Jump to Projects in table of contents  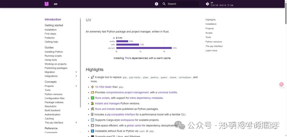coord(210,28)
